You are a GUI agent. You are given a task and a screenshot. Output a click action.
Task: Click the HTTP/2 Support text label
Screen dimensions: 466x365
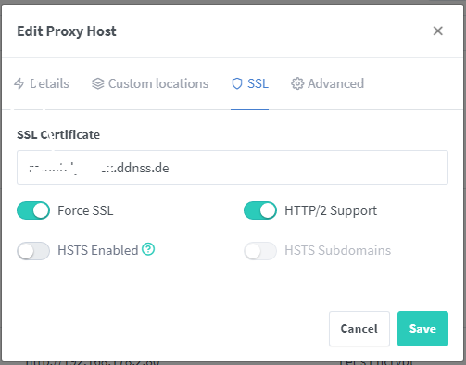point(331,210)
